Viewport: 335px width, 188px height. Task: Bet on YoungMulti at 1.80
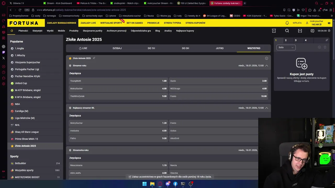pyautogui.click(x=118, y=81)
